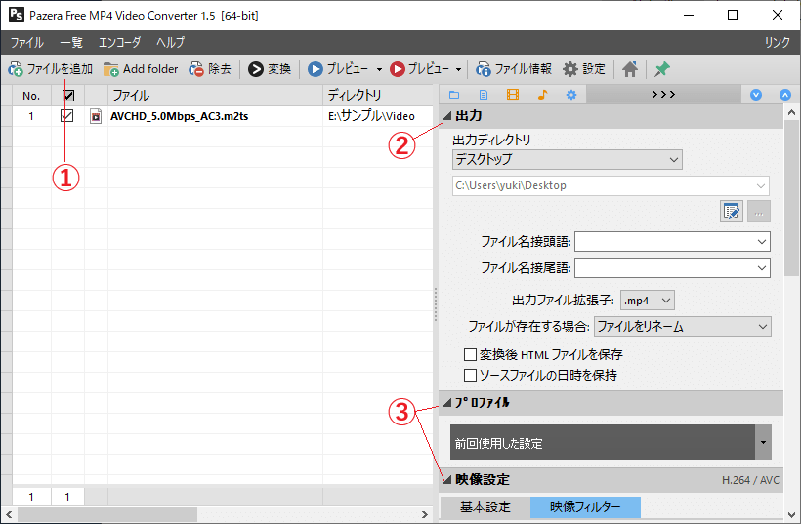Click the H.264 / AVC codec label

click(750, 480)
